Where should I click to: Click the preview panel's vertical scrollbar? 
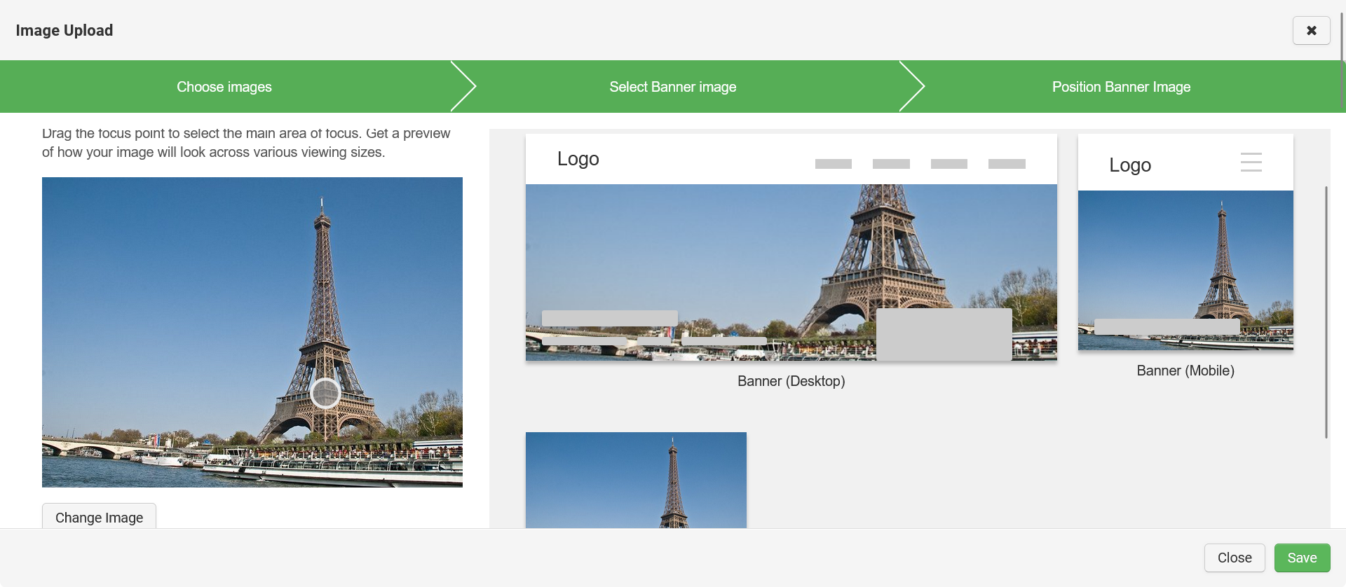1326,312
